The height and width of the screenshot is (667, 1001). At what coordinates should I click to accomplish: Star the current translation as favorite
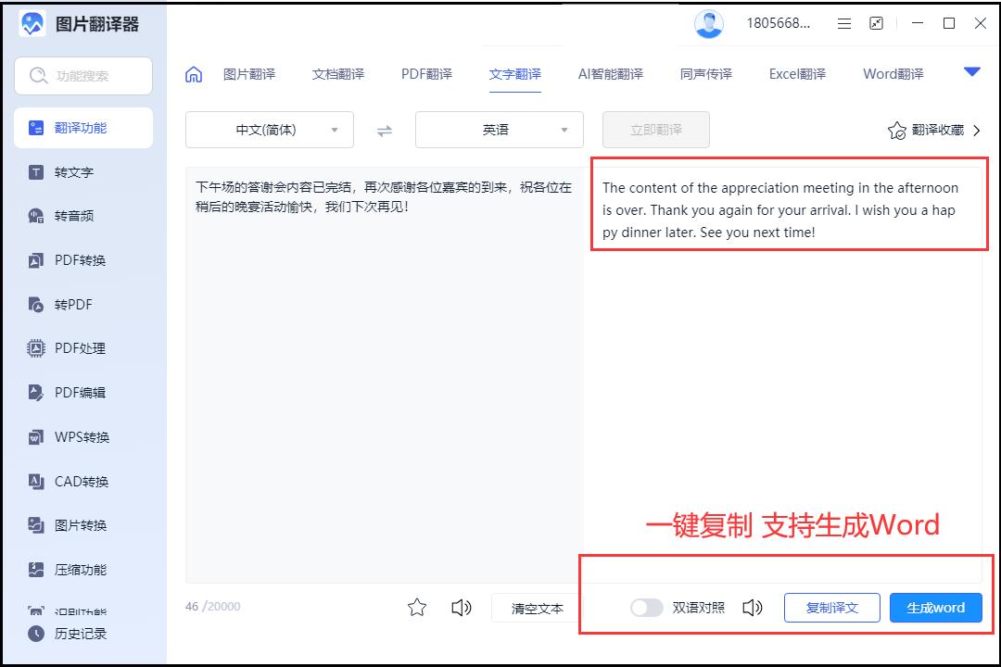tap(417, 608)
